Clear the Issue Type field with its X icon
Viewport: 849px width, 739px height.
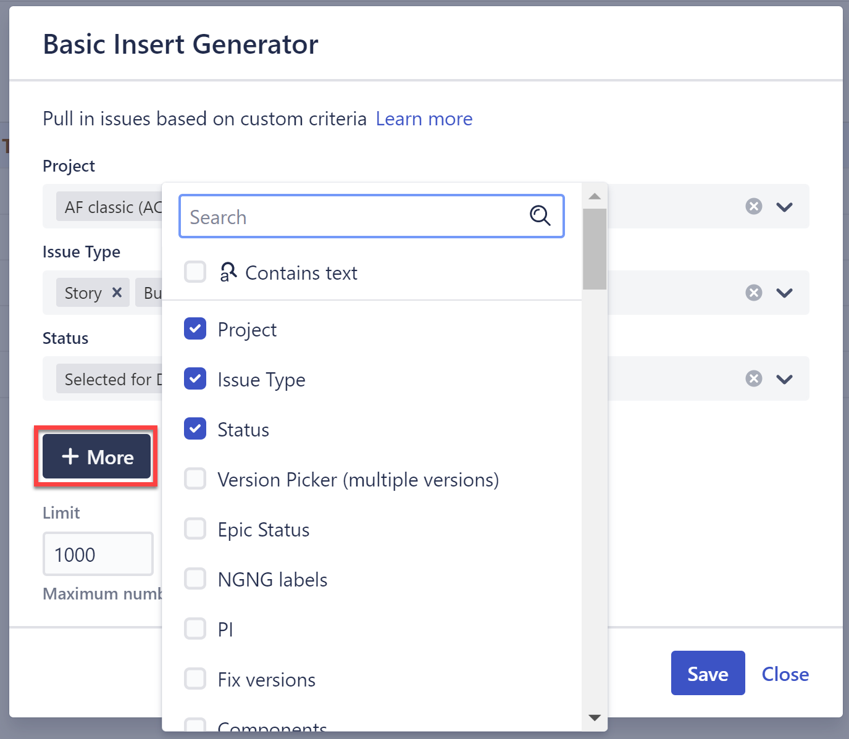pos(753,293)
